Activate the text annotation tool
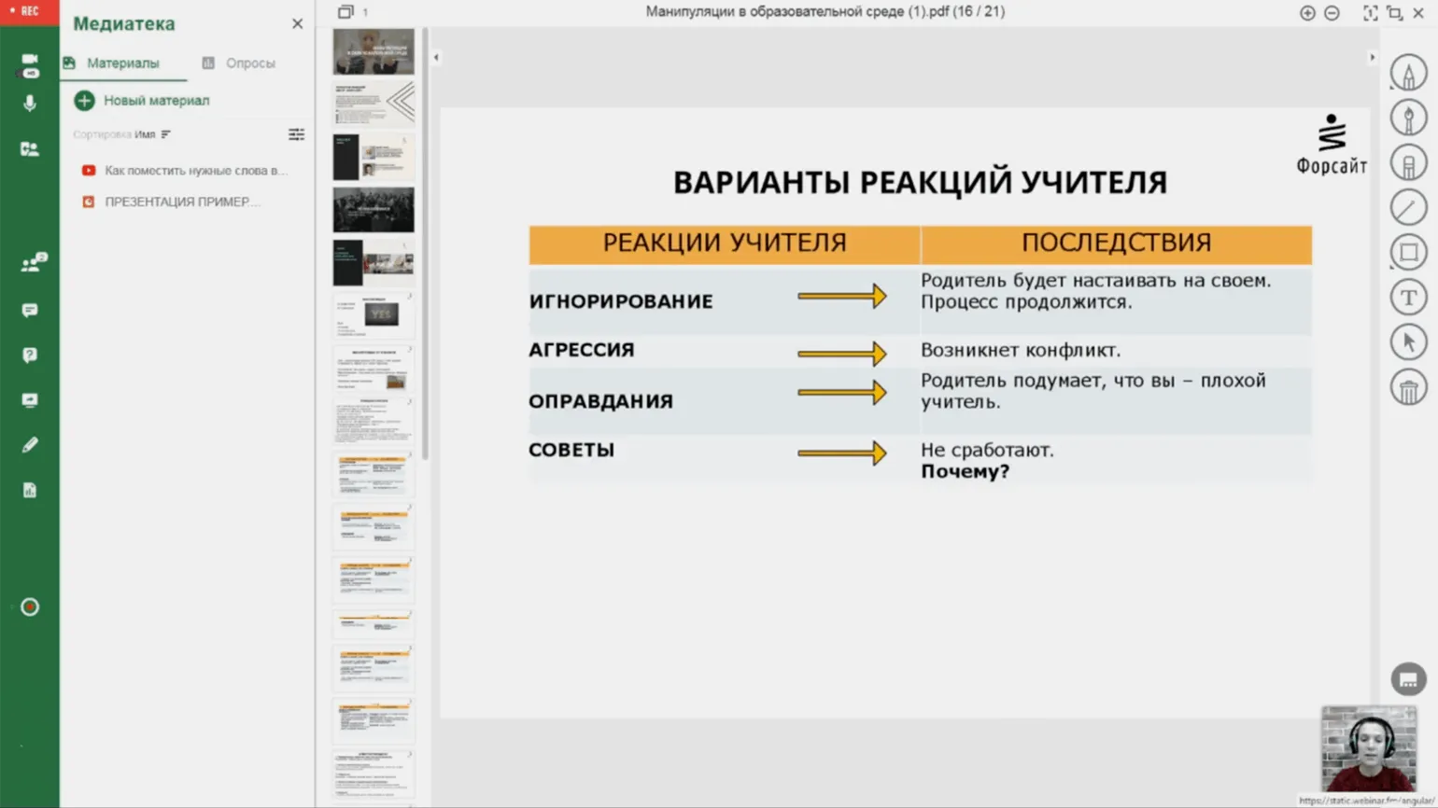 [1408, 298]
